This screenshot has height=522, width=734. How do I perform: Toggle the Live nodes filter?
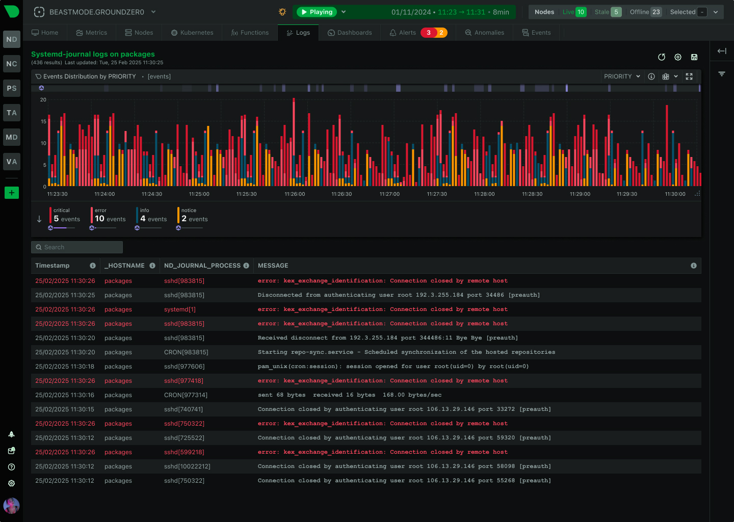pyautogui.click(x=574, y=11)
